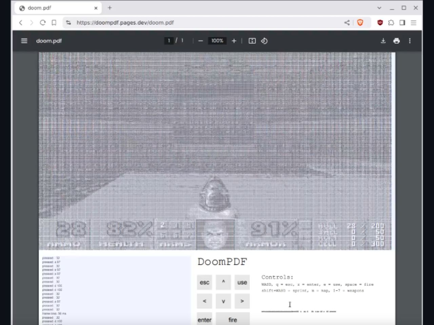Select the 100% zoom level control
The width and height of the screenshot is (434, 325).
[x=217, y=41]
